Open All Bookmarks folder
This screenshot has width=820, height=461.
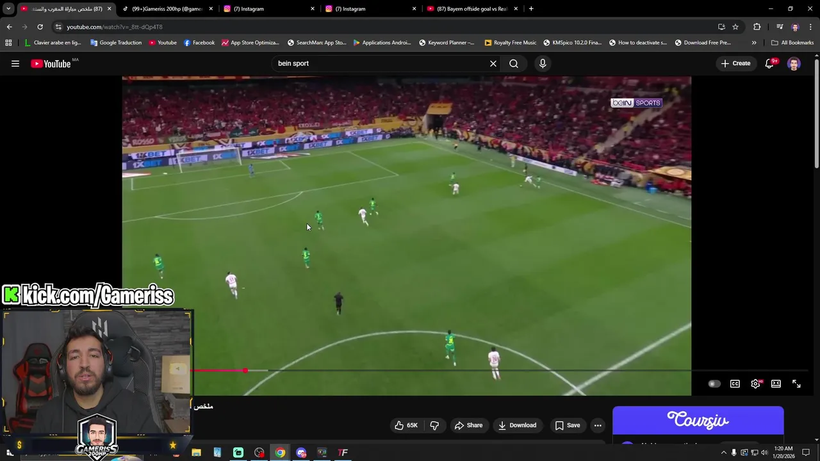point(792,43)
